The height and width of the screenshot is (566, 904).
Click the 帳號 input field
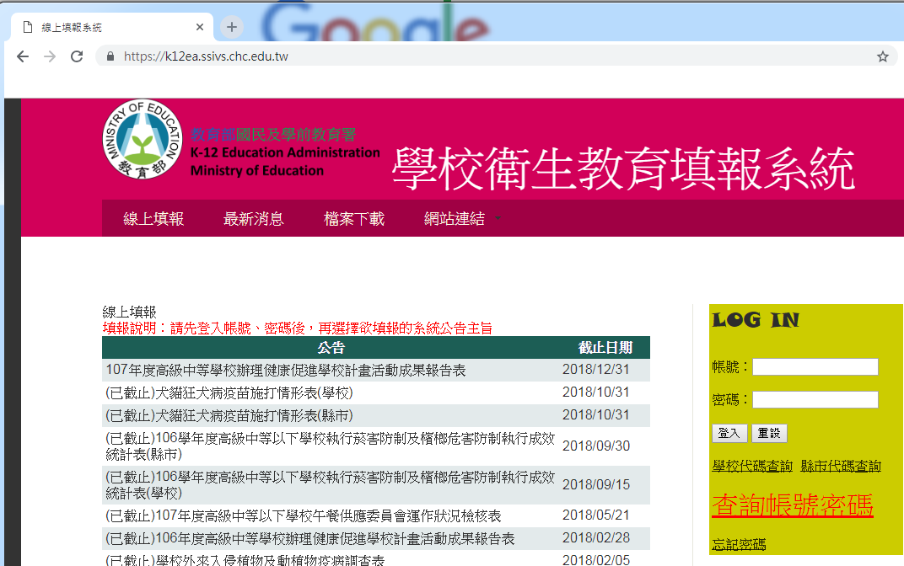[815, 366]
